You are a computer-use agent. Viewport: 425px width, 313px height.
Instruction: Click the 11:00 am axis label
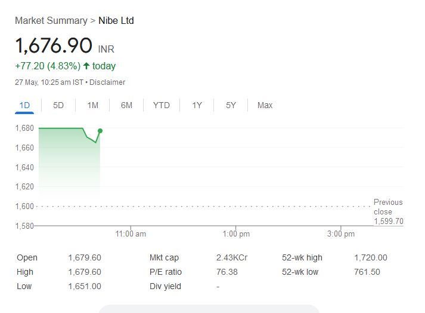[131, 234]
